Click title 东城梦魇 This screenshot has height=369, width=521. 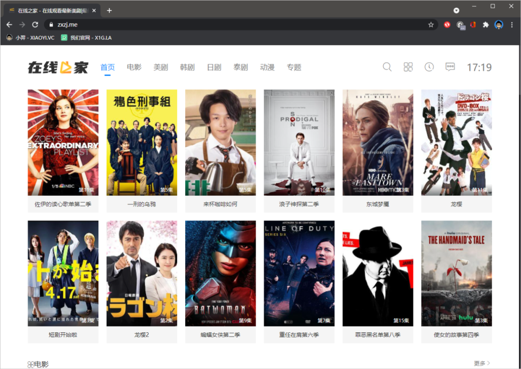point(378,204)
